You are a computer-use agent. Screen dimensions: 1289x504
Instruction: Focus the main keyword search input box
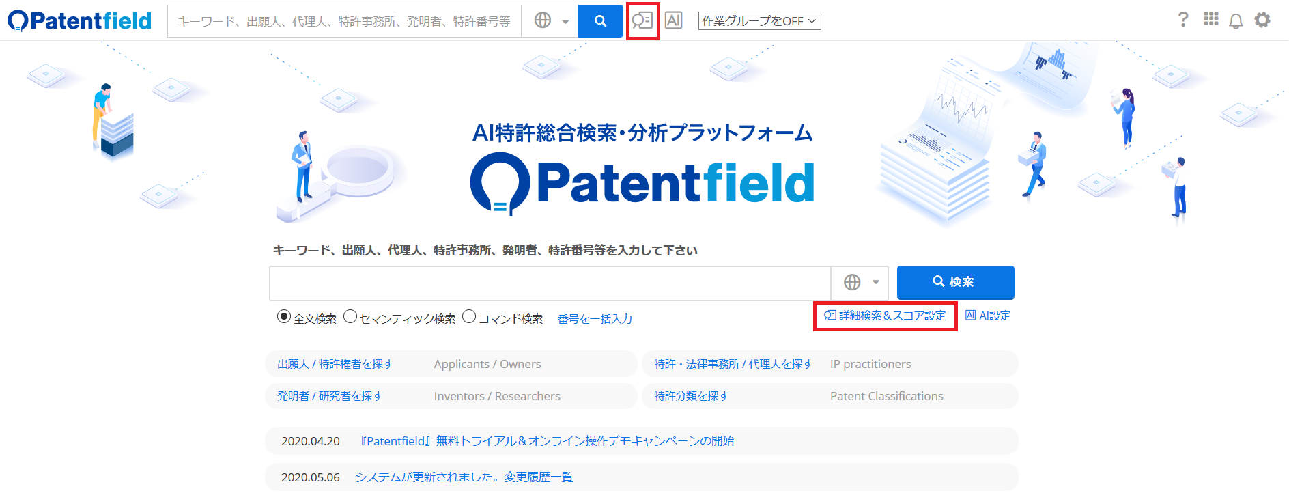[x=550, y=283]
